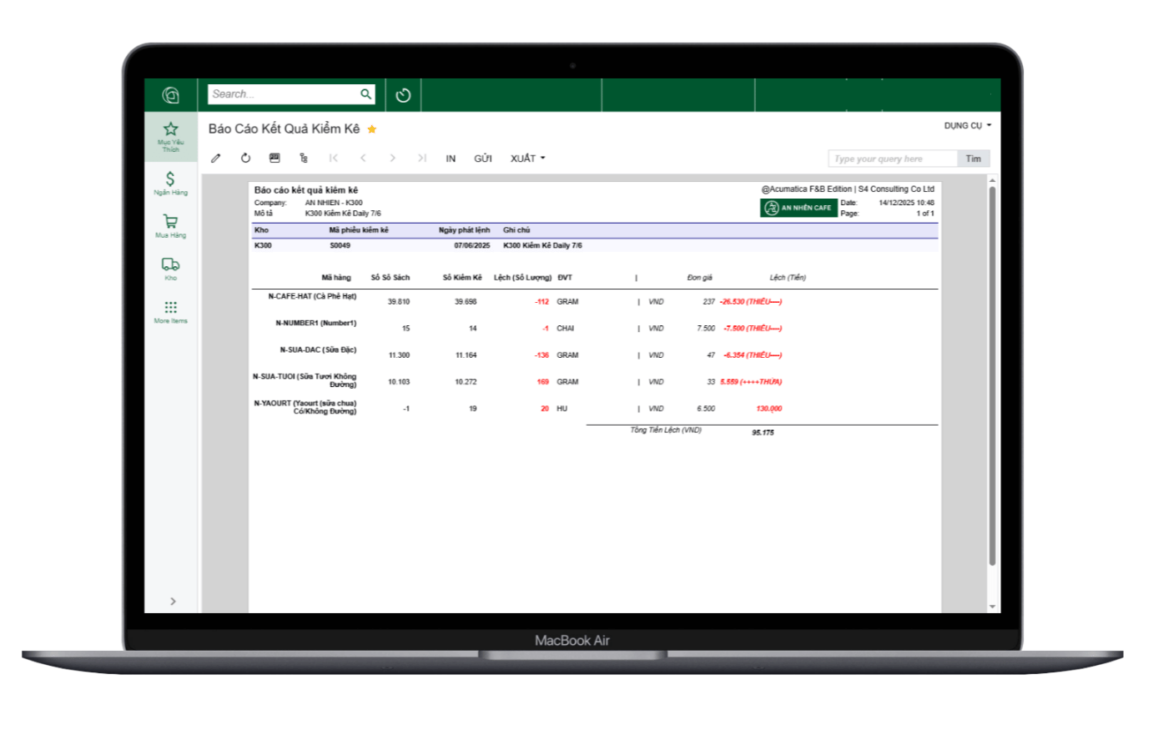This screenshot has height=730, width=1168.
Task: Click the N-NUMBER1 (Number1) item text
Action: coord(316,323)
